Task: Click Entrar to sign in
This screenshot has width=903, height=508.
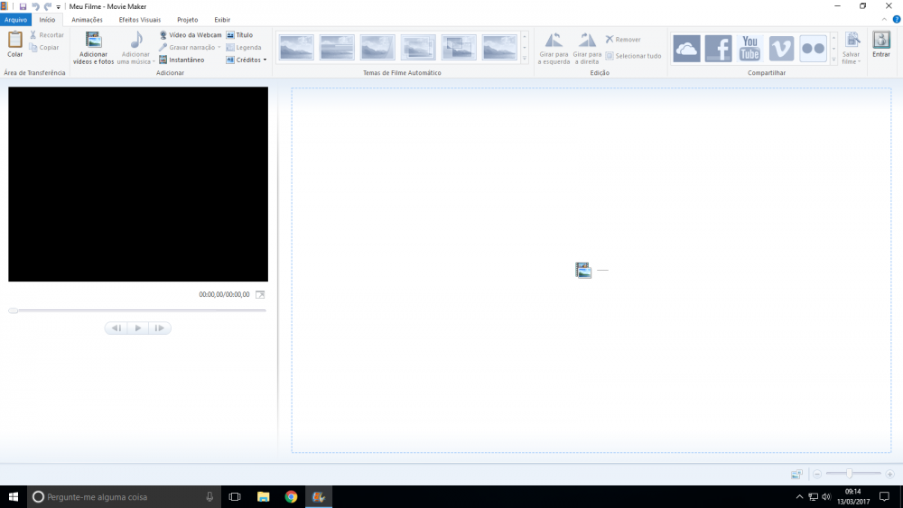Action: coord(880,43)
